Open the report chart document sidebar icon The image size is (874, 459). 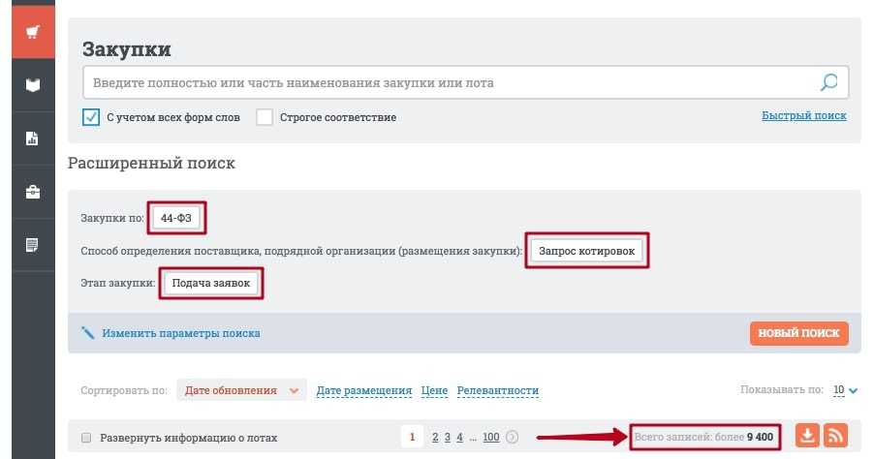coord(33,138)
